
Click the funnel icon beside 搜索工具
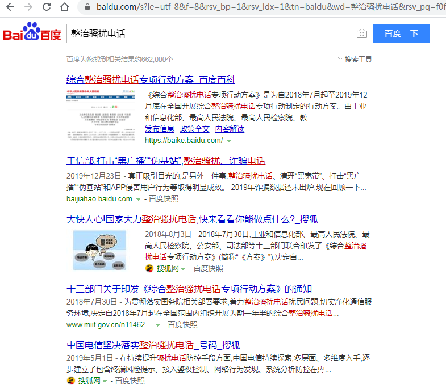340,60
